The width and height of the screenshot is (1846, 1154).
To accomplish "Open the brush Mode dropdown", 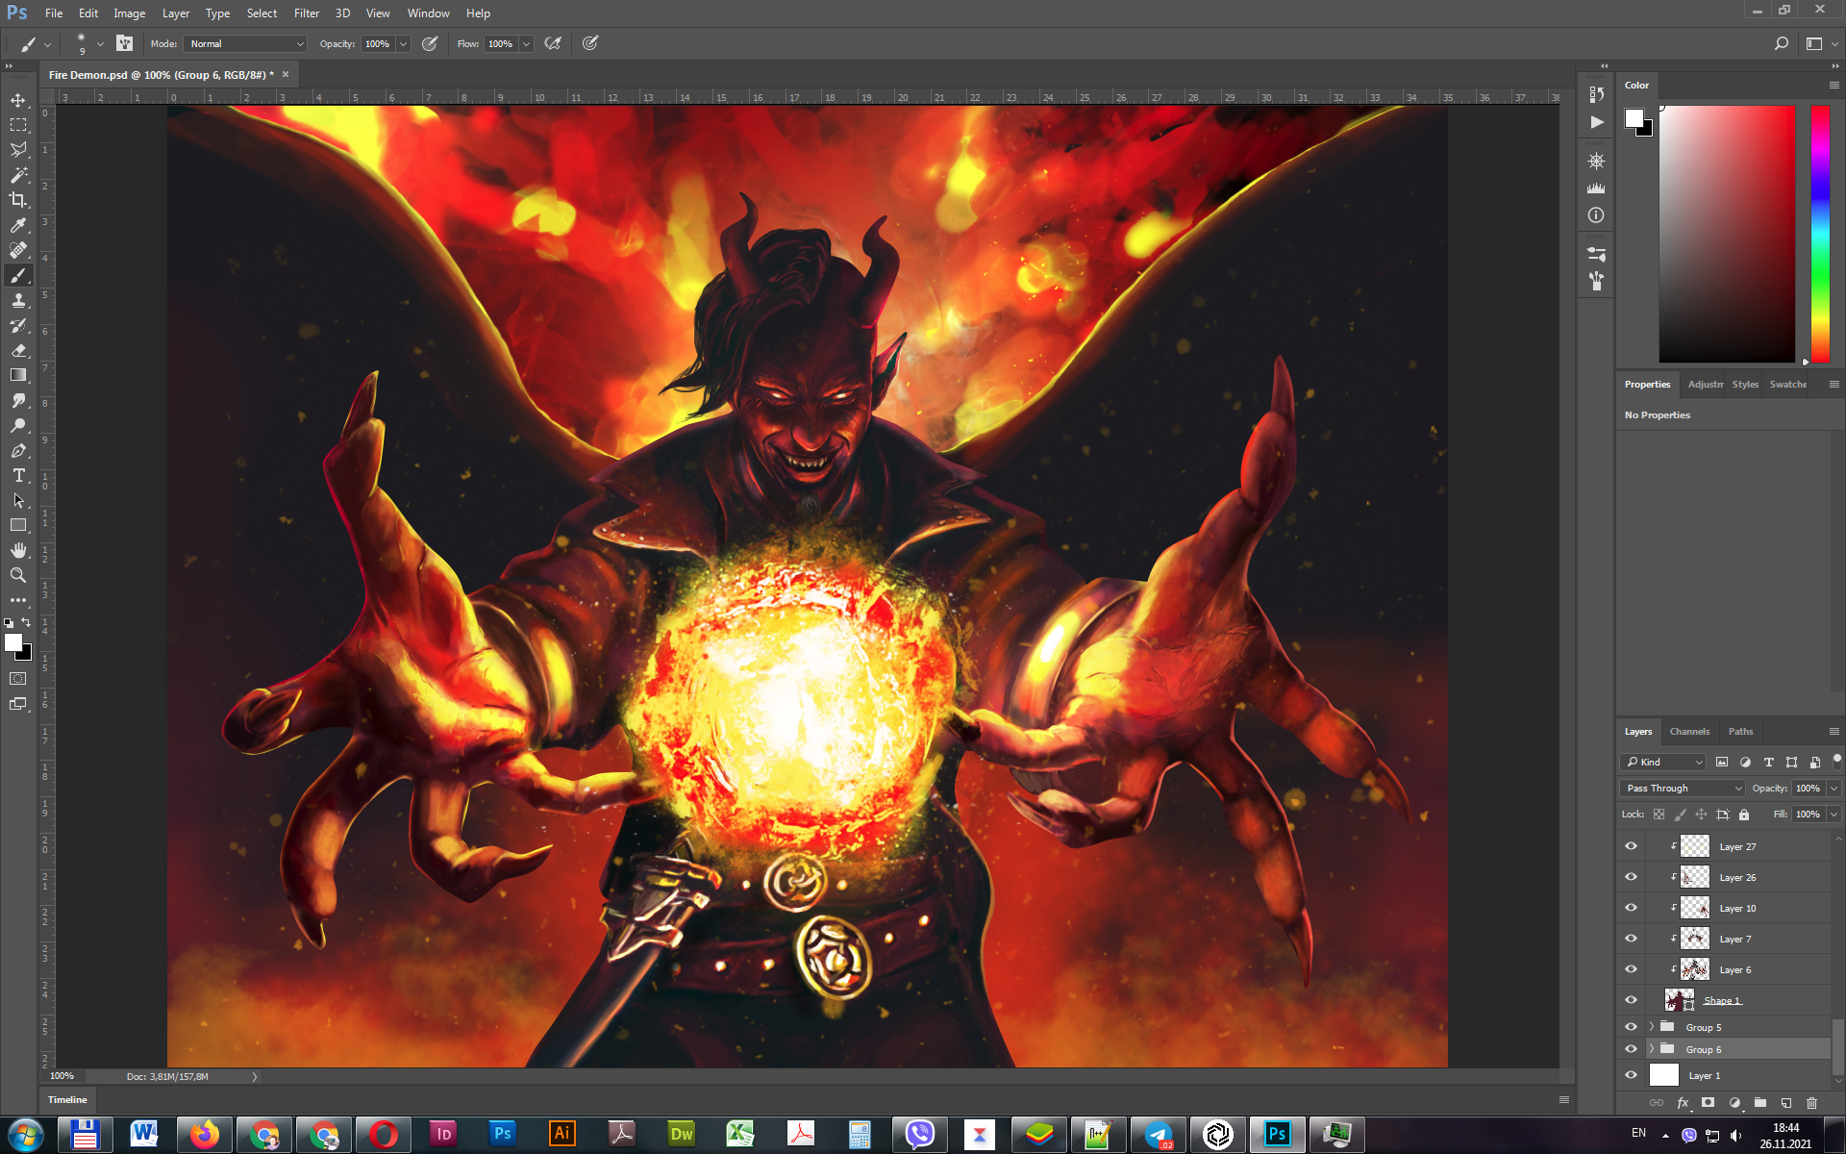I will [x=245, y=44].
